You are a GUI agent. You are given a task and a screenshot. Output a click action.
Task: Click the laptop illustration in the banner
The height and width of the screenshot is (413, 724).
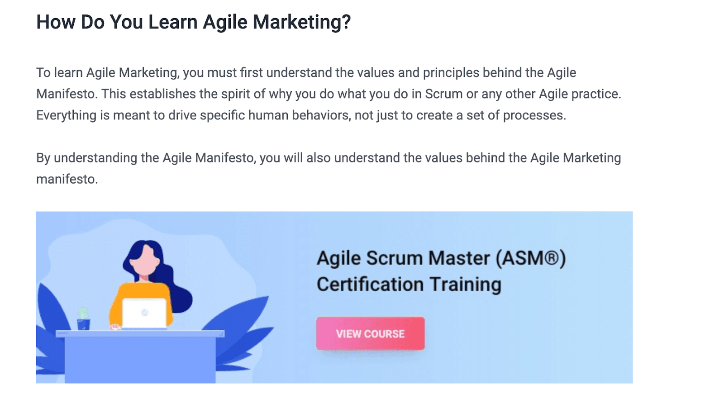click(x=144, y=313)
